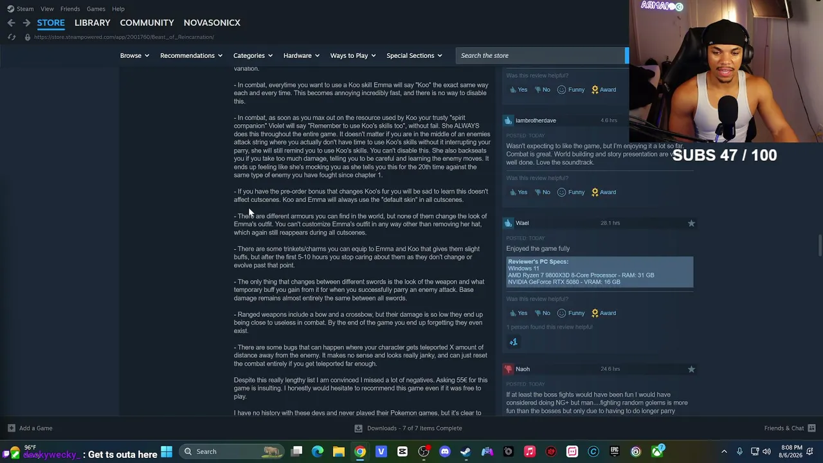Click in the Search the store field

click(541, 55)
